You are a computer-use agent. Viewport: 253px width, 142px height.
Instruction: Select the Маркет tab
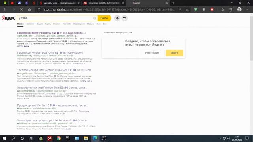point(57,24)
